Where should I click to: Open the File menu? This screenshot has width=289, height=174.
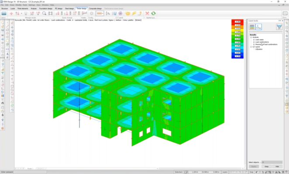pyautogui.click(x=2, y=5)
